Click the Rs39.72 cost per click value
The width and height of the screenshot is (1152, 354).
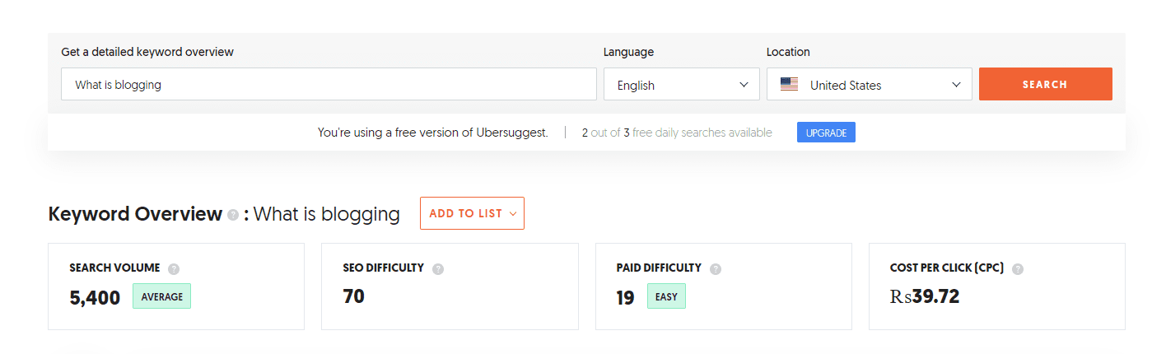[925, 296]
